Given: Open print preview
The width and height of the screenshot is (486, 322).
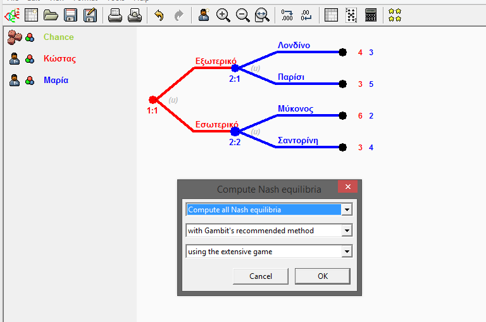Looking at the screenshot, I should (x=135, y=15).
